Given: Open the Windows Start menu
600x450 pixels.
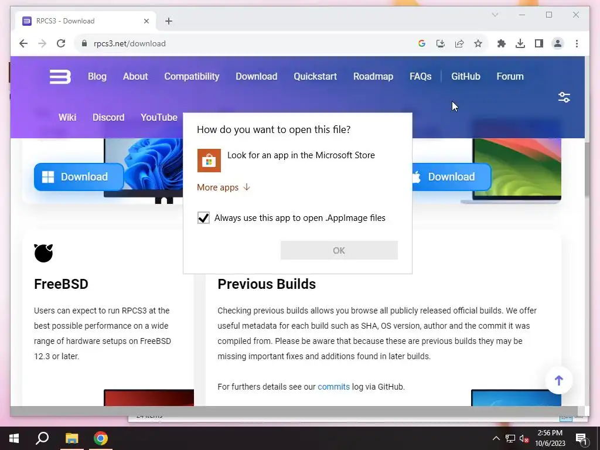Looking at the screenshot, I should tap(14, 438).
